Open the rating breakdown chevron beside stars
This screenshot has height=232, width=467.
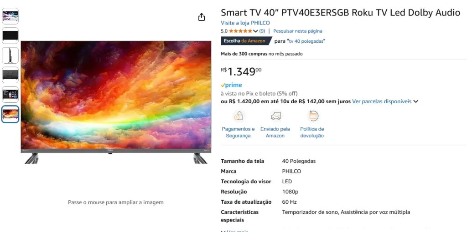pyautogui.click(x=255, y=31)
